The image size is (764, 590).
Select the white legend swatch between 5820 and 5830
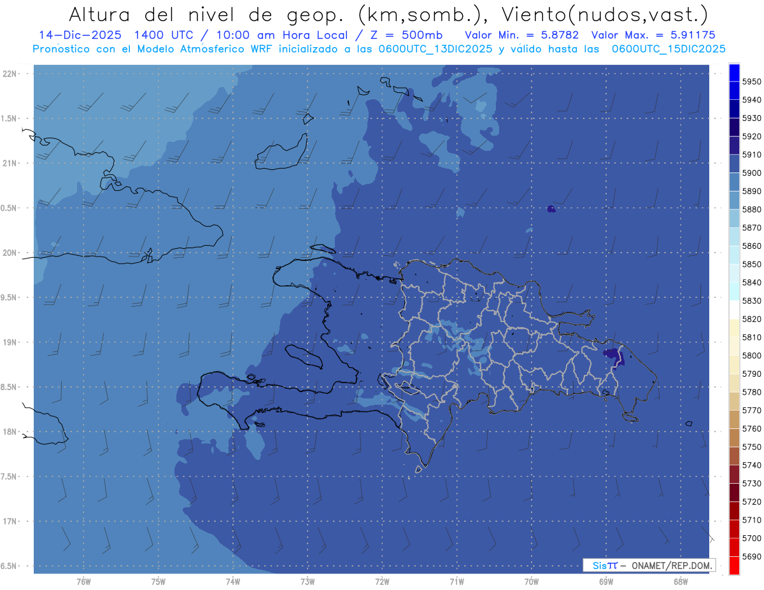tap(733, 310)
